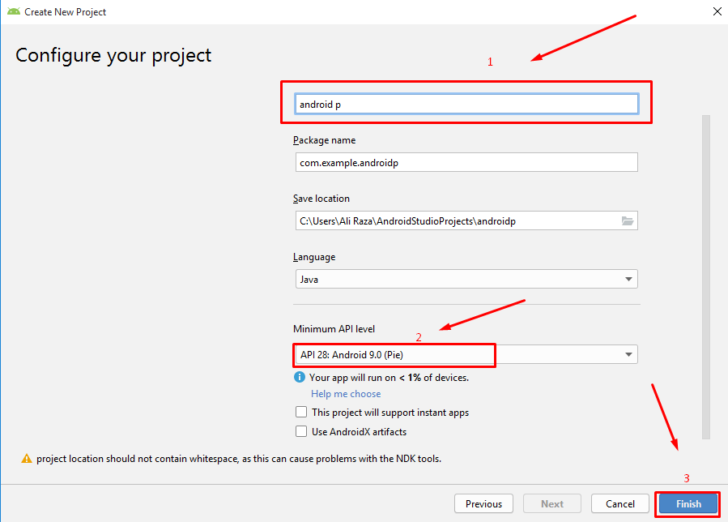Check the 'Use AndroidX artifacts' box
This screenshot has width=728, height=522.
pyautogui.click(x=301, y=432)
